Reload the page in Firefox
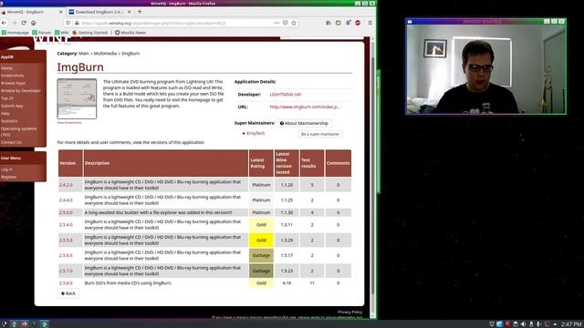Viewport: 584px width, 328px height. pyautogui.click(x=24, y=23)
